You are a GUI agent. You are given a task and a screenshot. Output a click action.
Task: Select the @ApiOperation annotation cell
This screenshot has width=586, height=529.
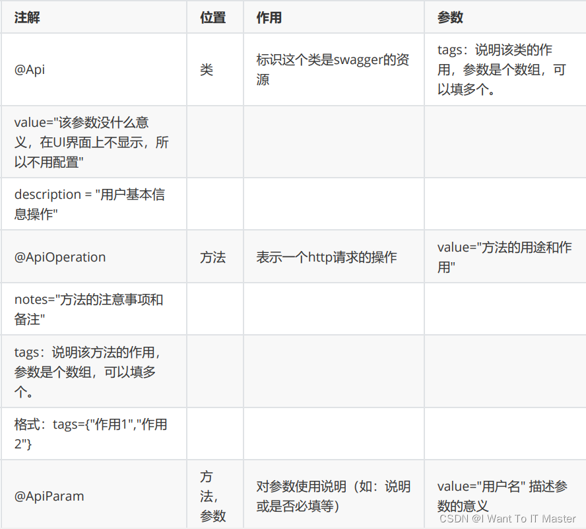click(x=94, y=257)
